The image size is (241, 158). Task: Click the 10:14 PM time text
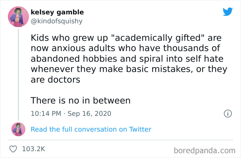[46, 113]
